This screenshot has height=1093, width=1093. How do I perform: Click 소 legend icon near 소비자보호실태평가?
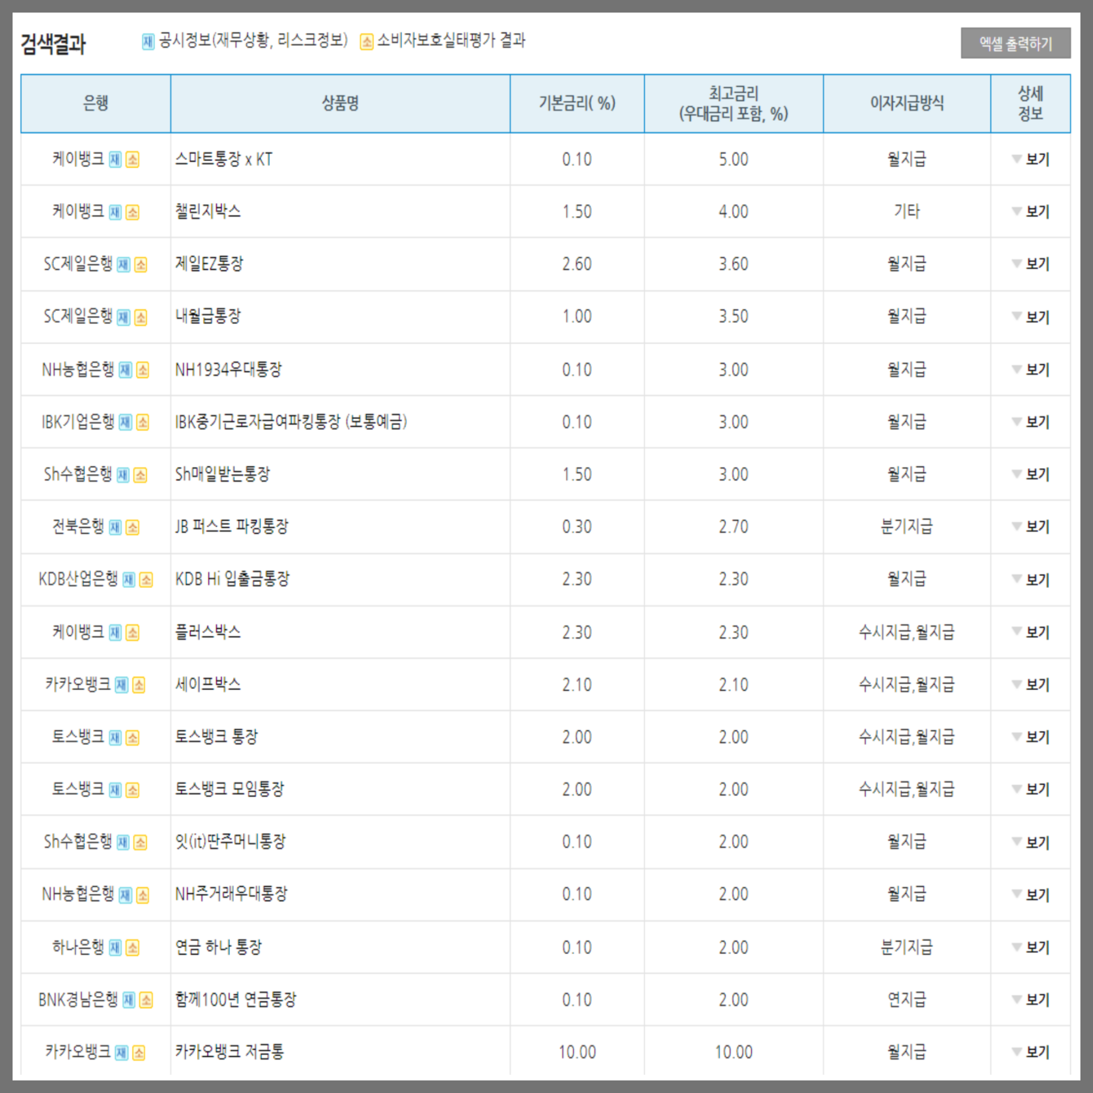(x=366, y=41)
